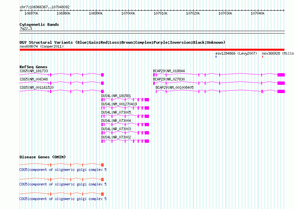Click the 107030k ruler label
This screenshot has height=209, width=294.
pos(225,13)
